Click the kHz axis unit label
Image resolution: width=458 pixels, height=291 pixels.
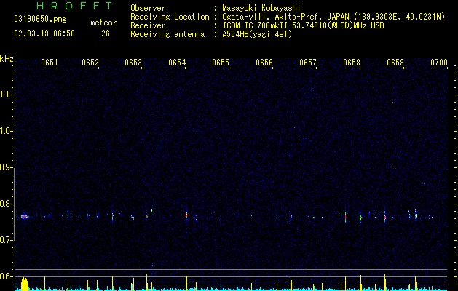[7, 59]
